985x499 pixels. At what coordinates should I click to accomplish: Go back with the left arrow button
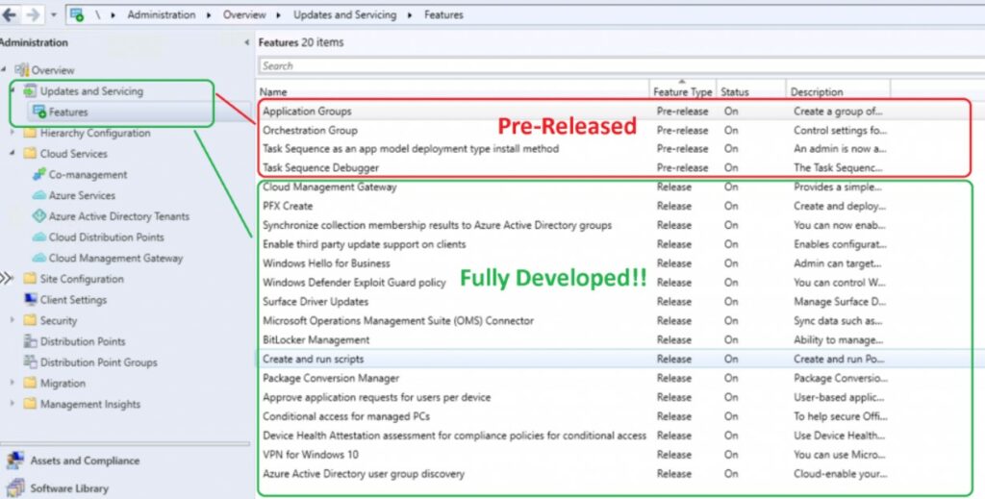click(x=10, y=14)
